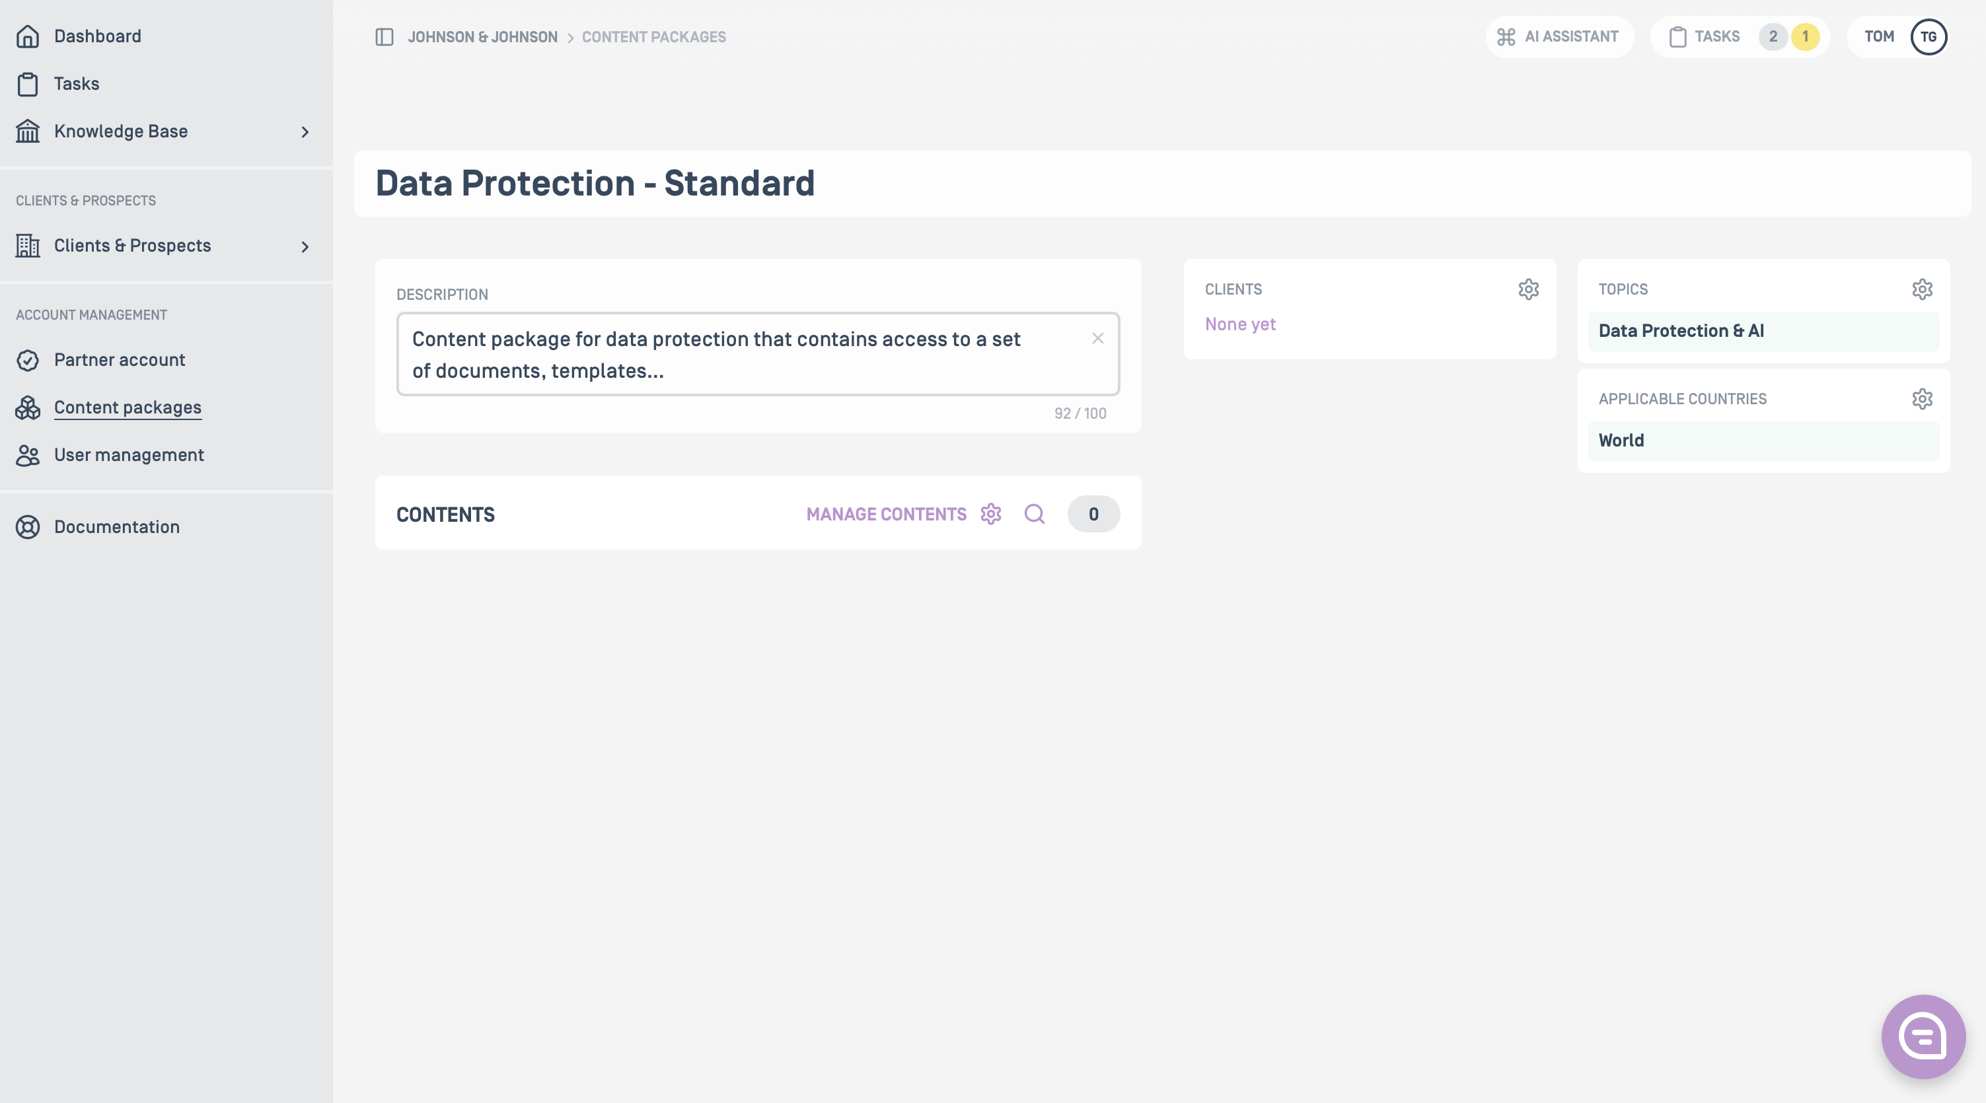Expand the Knowledge Base chevron
The width and height of the screenshot is (1986, 1103).
pyautogui.click(x=305, y=132)
